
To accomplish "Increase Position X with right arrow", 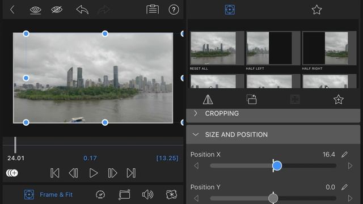I will [350, 165].
